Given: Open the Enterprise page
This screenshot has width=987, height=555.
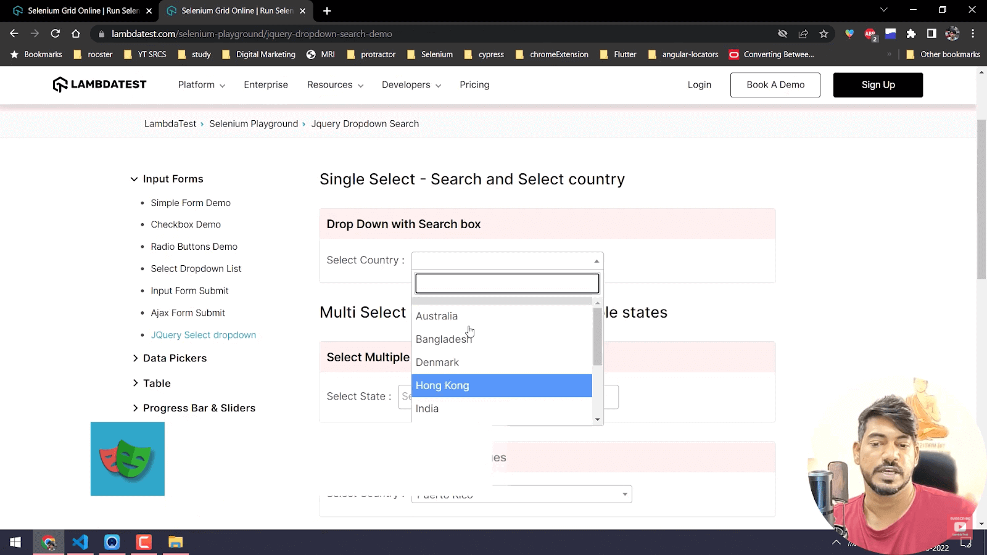Looking at the screenshot, I should pos(266,84).
